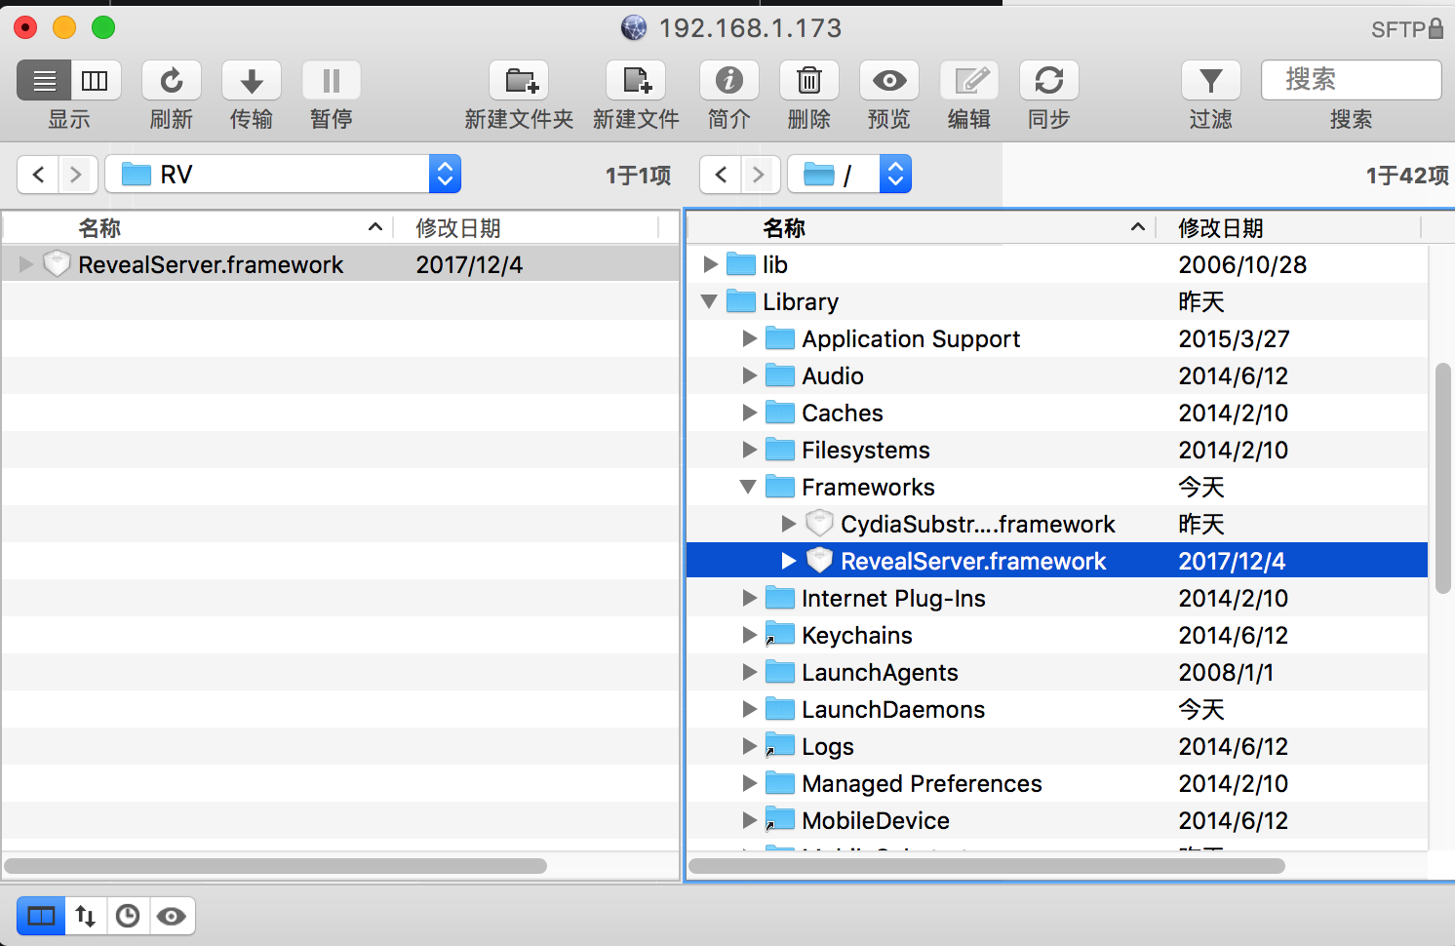Go forward in the remote pane

[760, 175]
